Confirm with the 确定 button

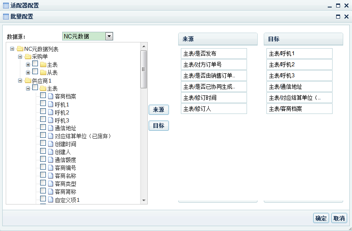tap(321, 218)
